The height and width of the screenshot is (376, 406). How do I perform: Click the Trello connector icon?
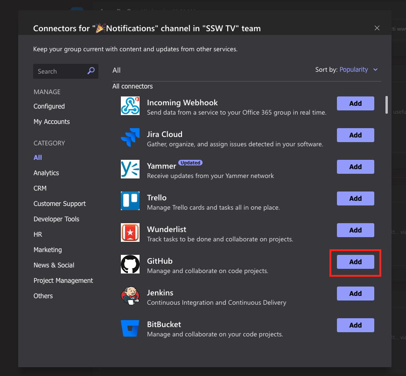(130, 201)
